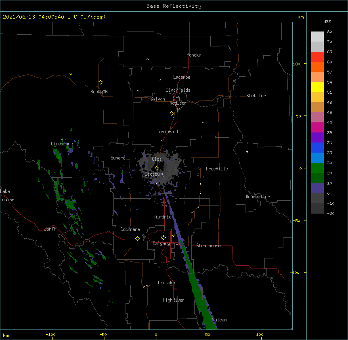Viewport: 348px width, 340px height.
Task: Select the Limestone label
Action: pos(62,144)
